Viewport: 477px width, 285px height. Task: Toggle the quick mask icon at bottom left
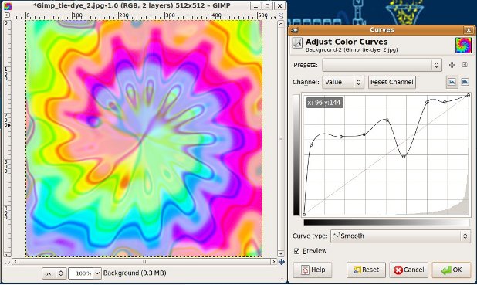point(7,262)
